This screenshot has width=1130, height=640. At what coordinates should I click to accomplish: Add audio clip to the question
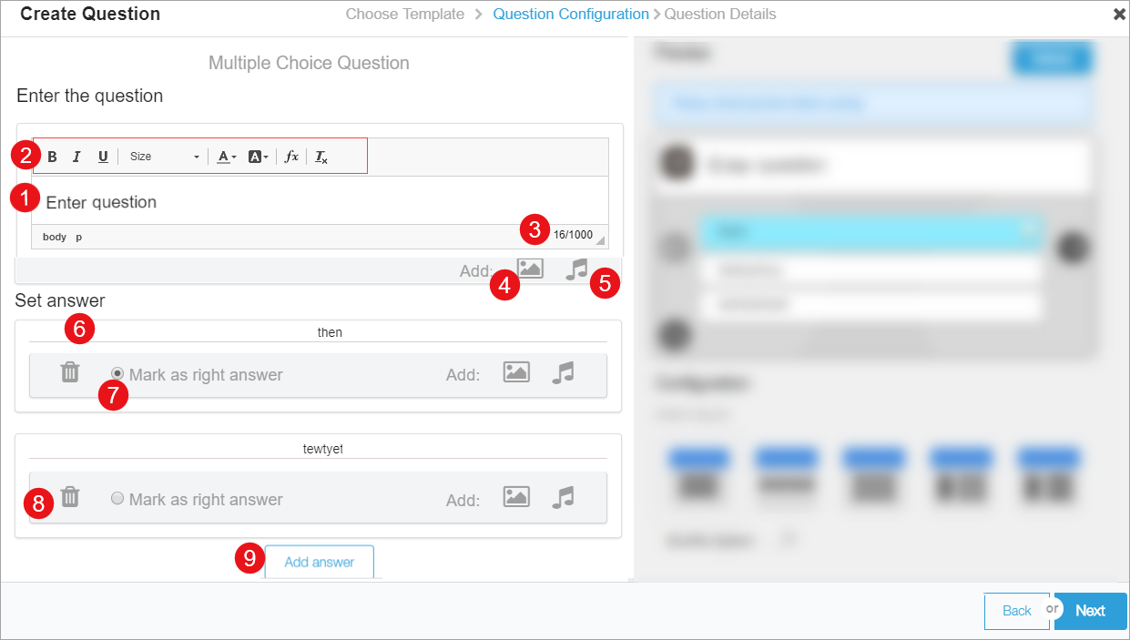pos(575,269)
